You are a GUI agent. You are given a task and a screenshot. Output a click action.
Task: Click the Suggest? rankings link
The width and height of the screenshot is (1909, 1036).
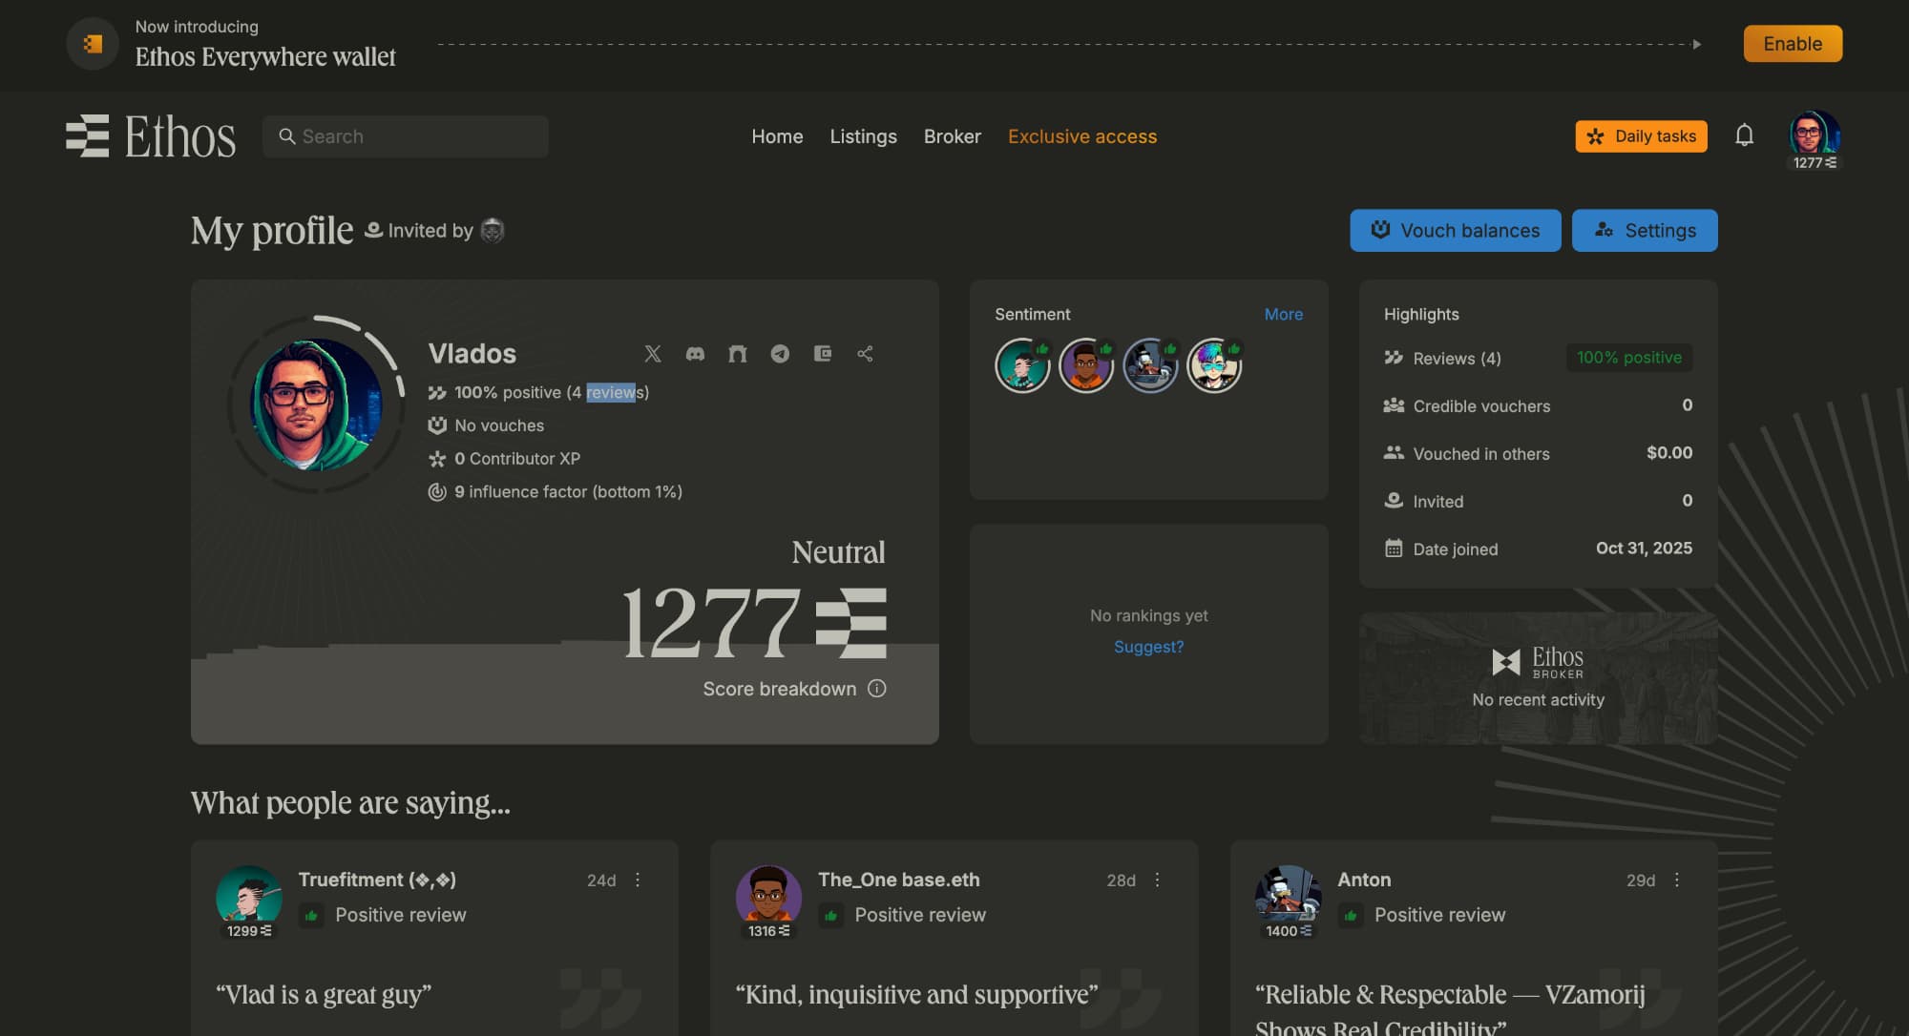[x=1148, y=647]
